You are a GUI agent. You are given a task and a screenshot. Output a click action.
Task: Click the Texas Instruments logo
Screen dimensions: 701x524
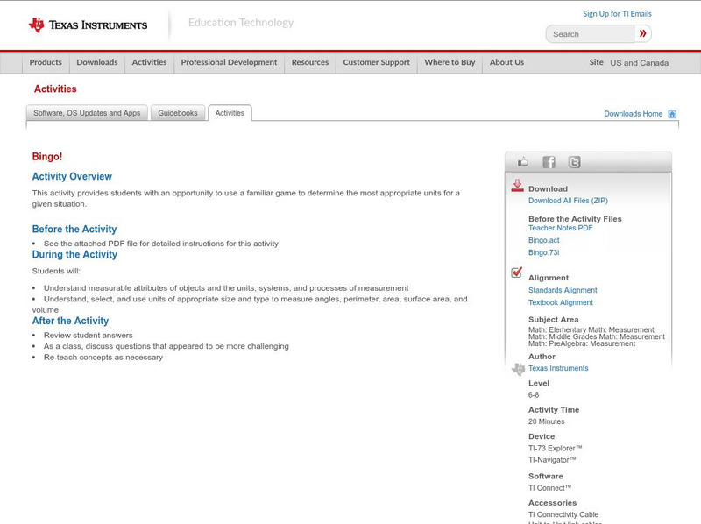pyautogui.click(x=88, y=25)
